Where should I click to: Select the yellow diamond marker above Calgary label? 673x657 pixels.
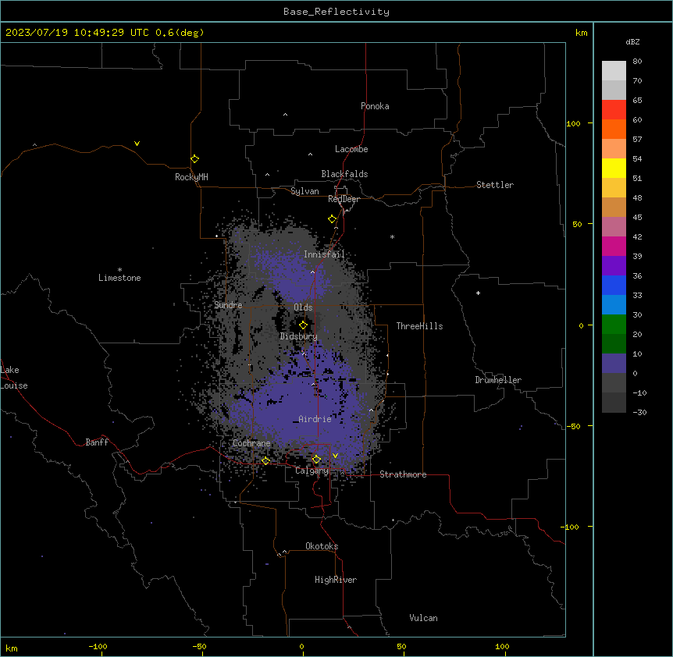click(x=316, y=460)
